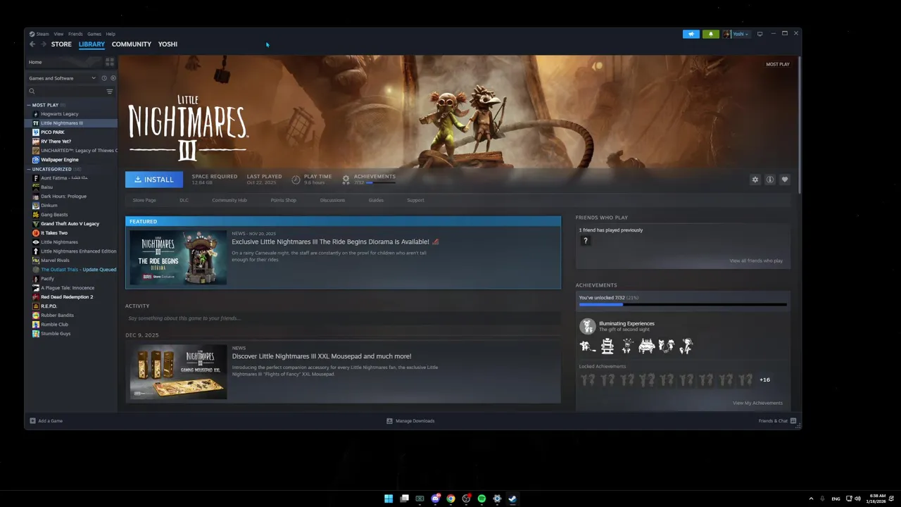The height and width of the screenshot is (507, 901).
Task: Click the Wallpaper Engine game icon
Action: pyautogui.click(x=36, y=160)
